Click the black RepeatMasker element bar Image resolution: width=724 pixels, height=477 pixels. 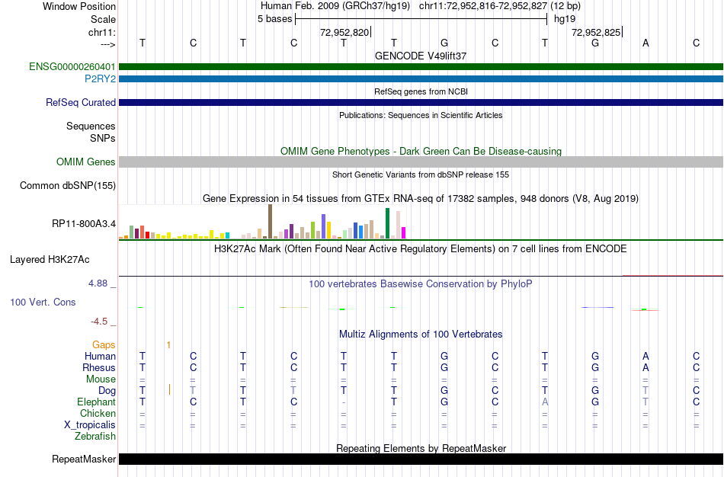point(421,459)
